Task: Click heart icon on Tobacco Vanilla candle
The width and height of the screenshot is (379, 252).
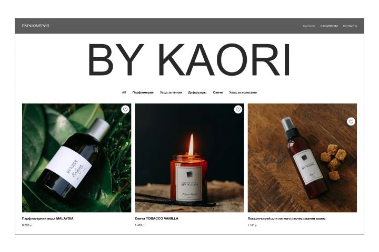Action: pyautogui.click(x=238, y=110)
